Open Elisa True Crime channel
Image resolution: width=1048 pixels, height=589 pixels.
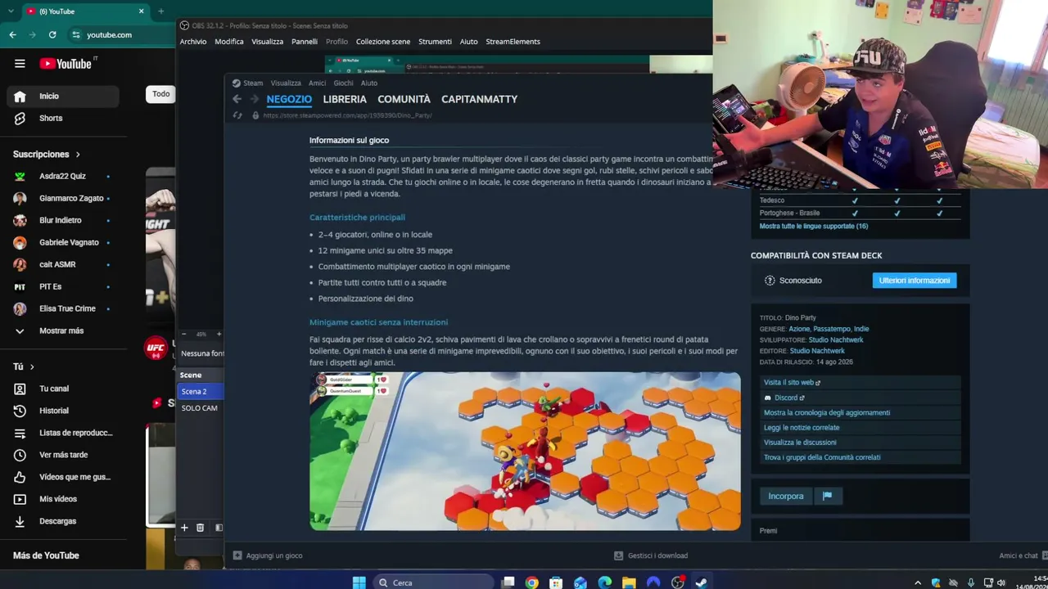tap(63, 308)
